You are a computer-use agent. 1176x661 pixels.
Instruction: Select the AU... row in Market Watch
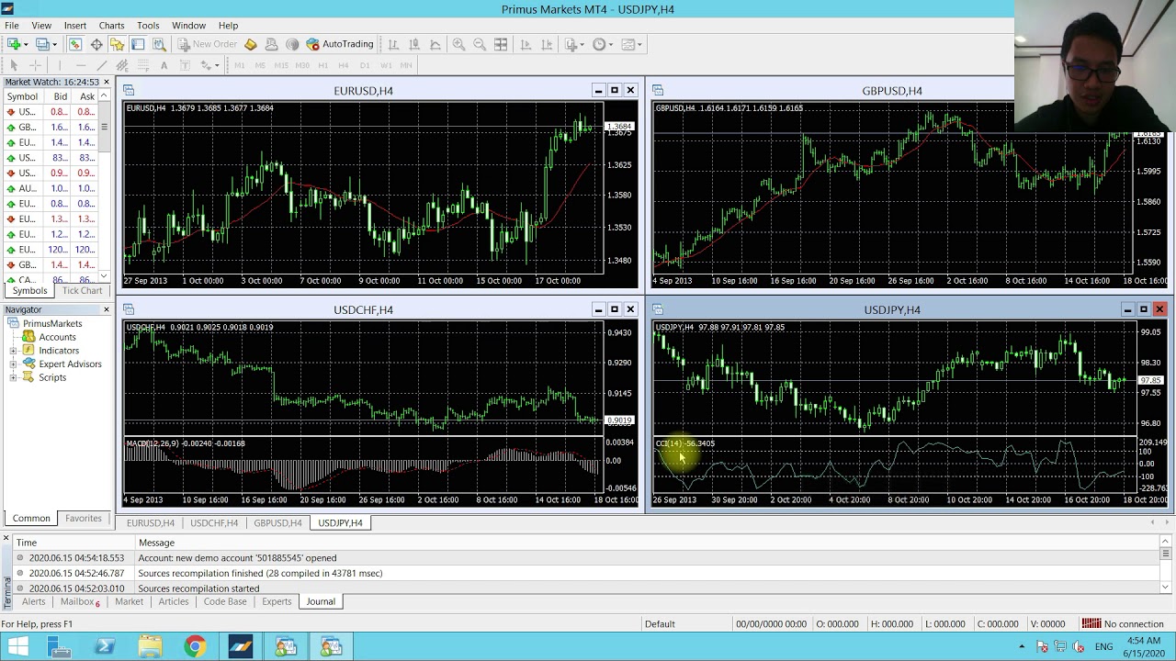tap(51, 188)
